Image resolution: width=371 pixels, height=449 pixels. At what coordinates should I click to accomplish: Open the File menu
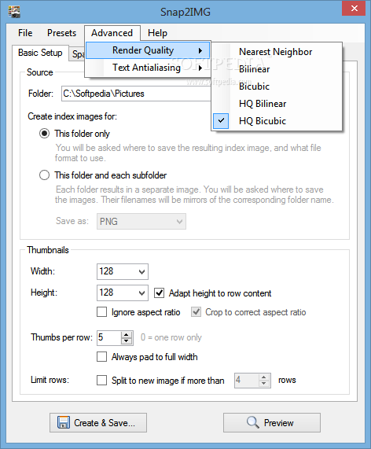pyautogui.click(x=25, y=33)
